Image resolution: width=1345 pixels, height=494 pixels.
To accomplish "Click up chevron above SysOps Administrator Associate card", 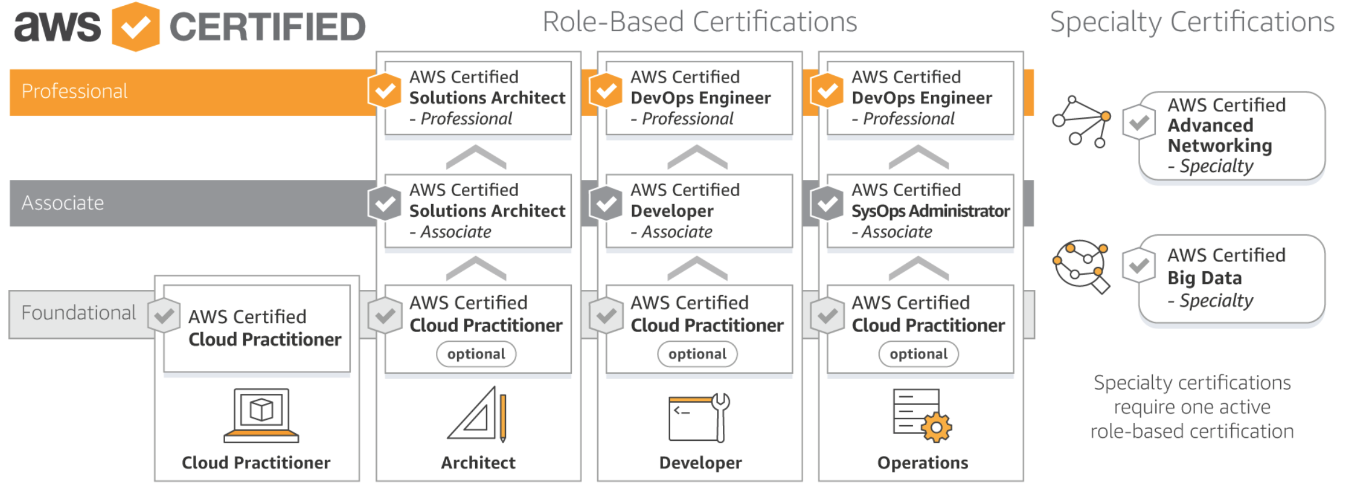I will tap(918, 157).
